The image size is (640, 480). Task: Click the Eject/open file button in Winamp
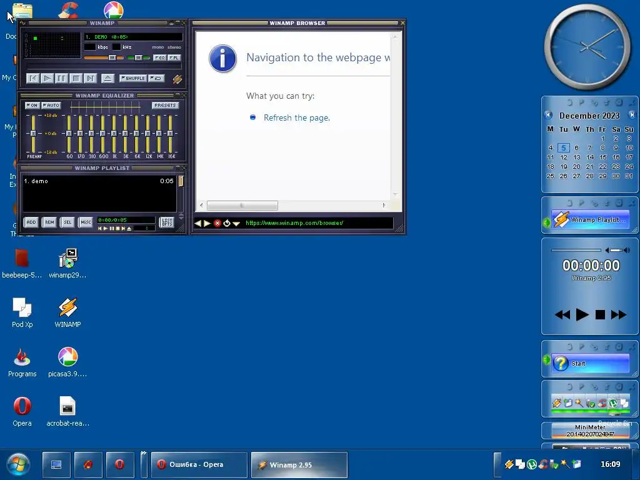click(x=107, y=78)
